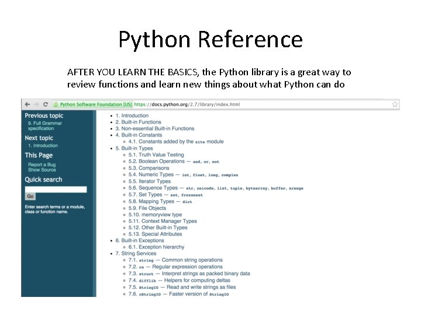Open 7.6. cStringIO Faster version
The image size is (421, 315).
point(178,294)
